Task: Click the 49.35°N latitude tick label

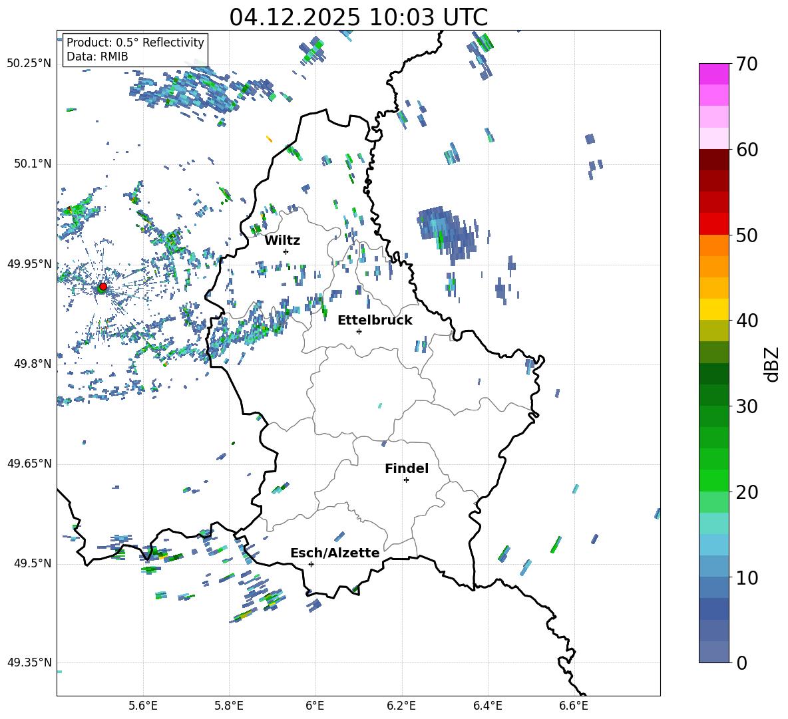Action: [x=29, y=662]
